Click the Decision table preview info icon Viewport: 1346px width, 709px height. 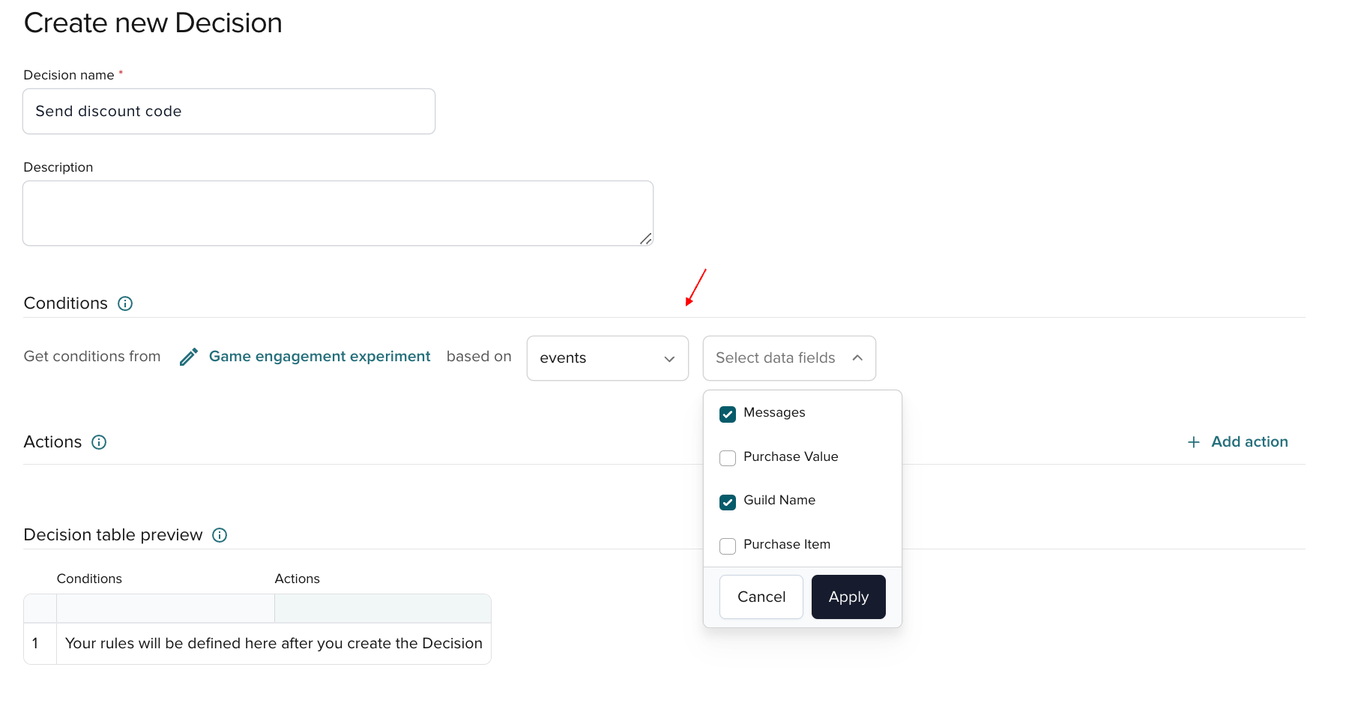pos(220,534)
